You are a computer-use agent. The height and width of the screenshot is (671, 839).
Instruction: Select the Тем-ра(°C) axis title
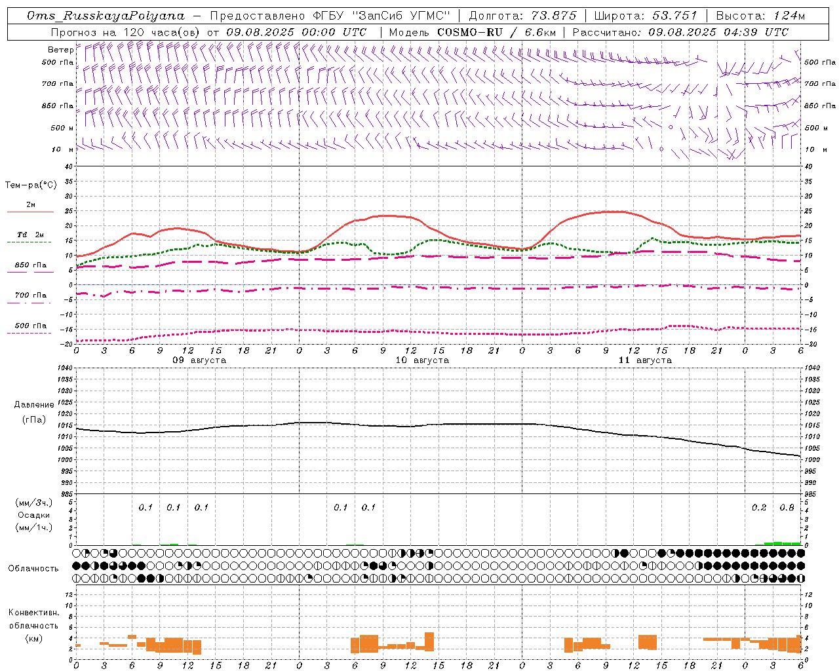[31, 185]
